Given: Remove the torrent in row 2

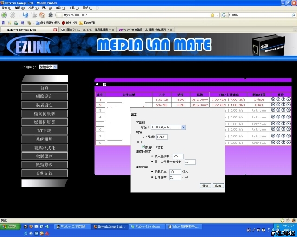Looking at the screenshot, I should coord(289,104).
